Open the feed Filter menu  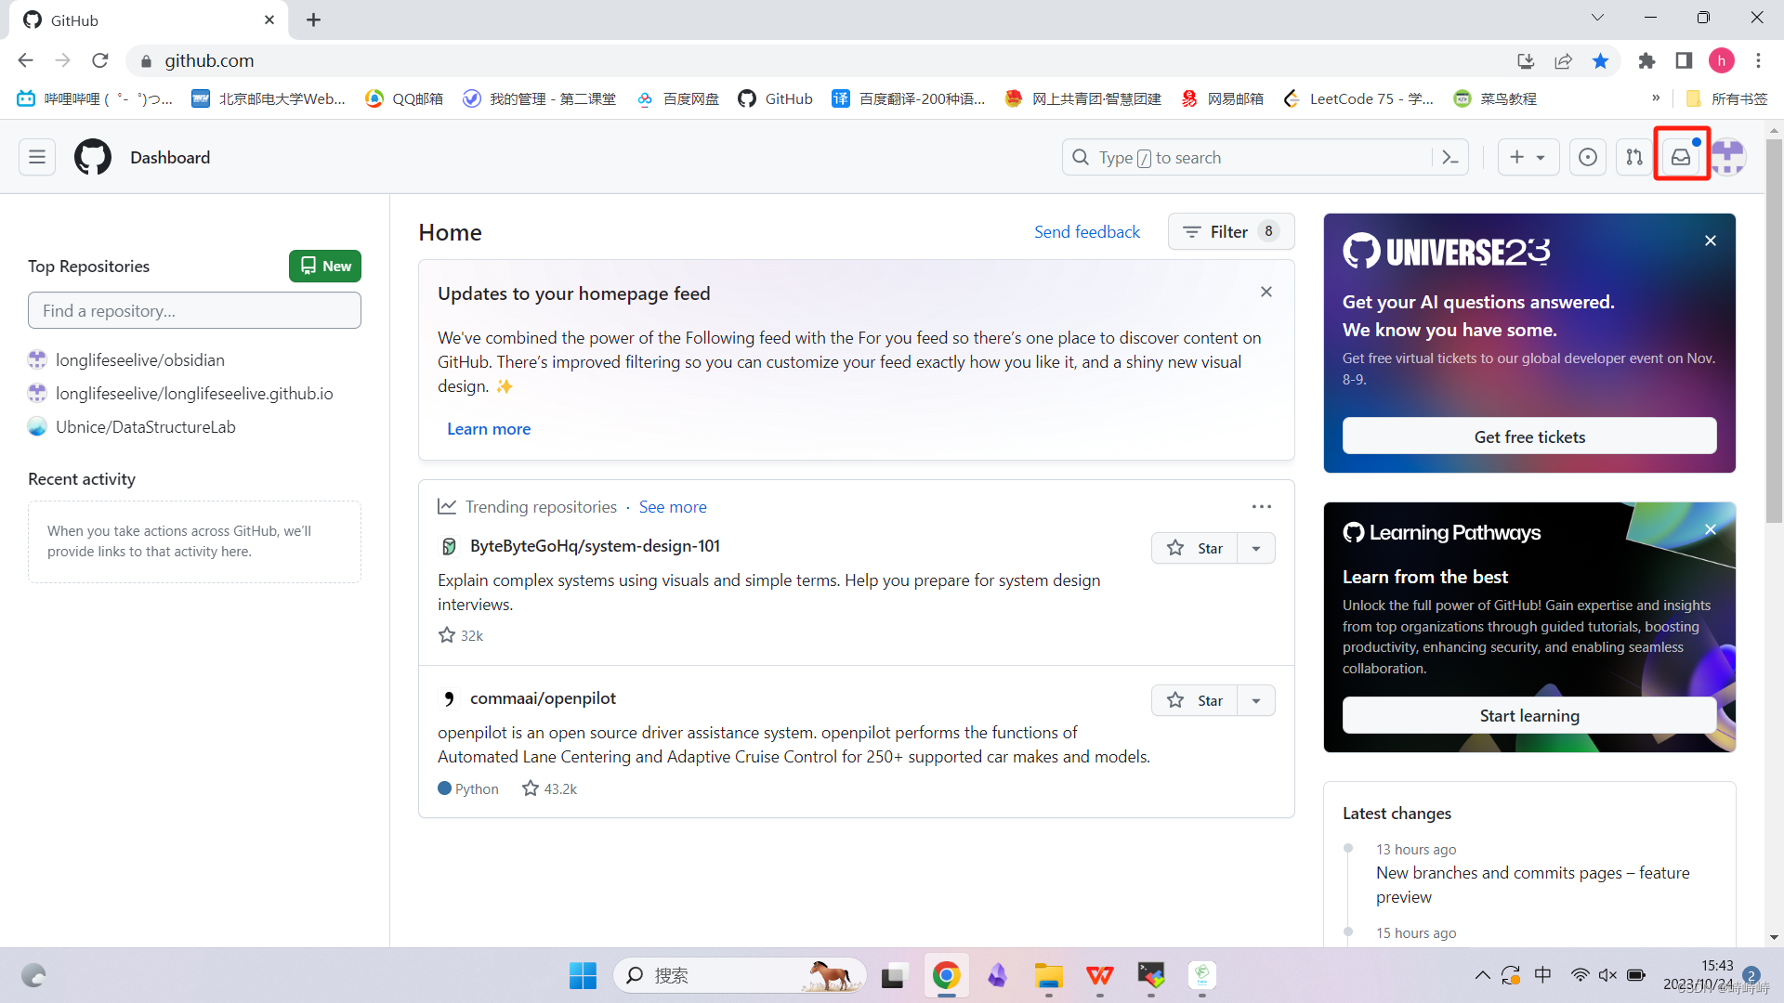point(1230,231)
